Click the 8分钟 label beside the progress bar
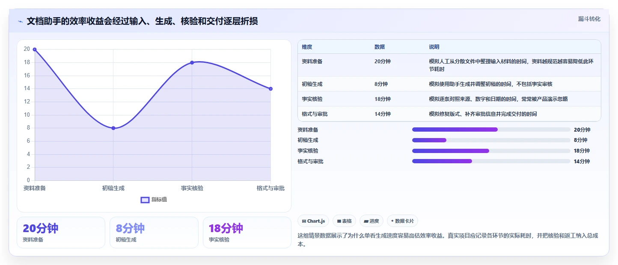The width and height of the screenshot is (618, 265). coord(580,140)
